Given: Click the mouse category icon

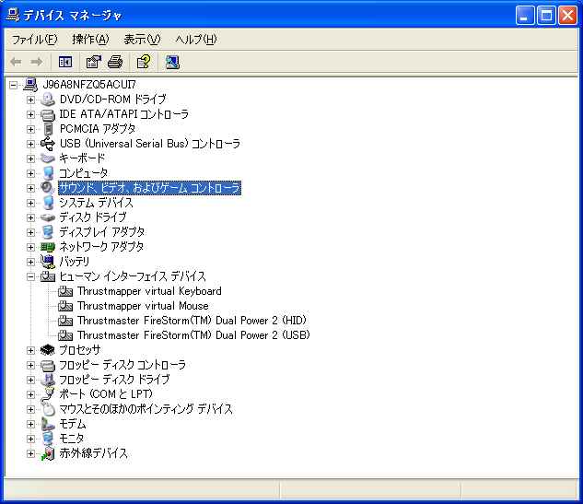Looking at the screenshot, I should [48, 409].
